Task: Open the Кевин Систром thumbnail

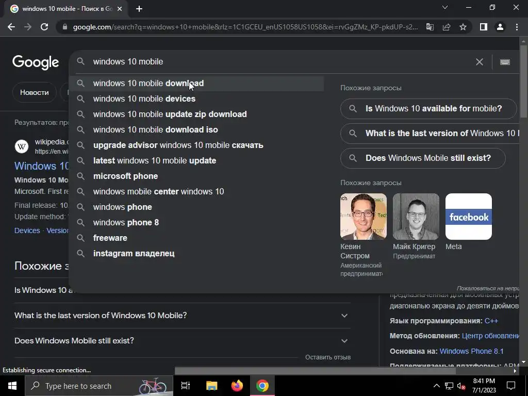Action: click(364, 217)
